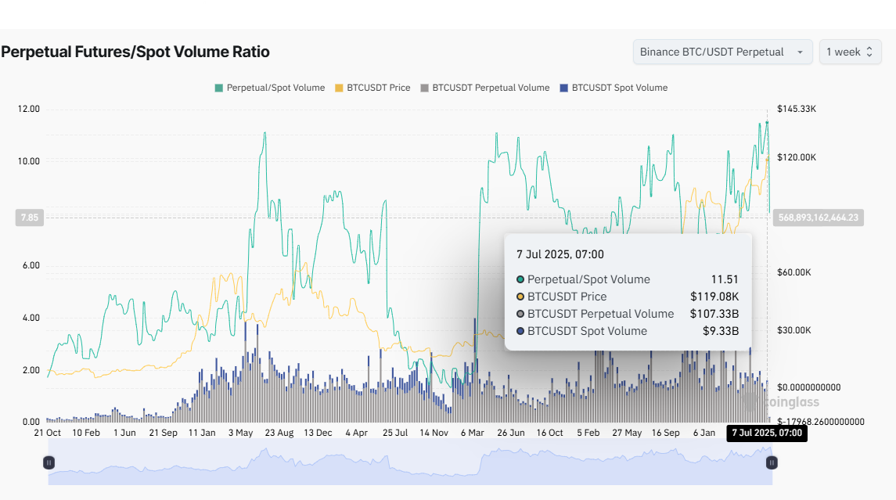
Task: Toggle the Perpetual/Spot Volume series label
Action: point(275,88)
